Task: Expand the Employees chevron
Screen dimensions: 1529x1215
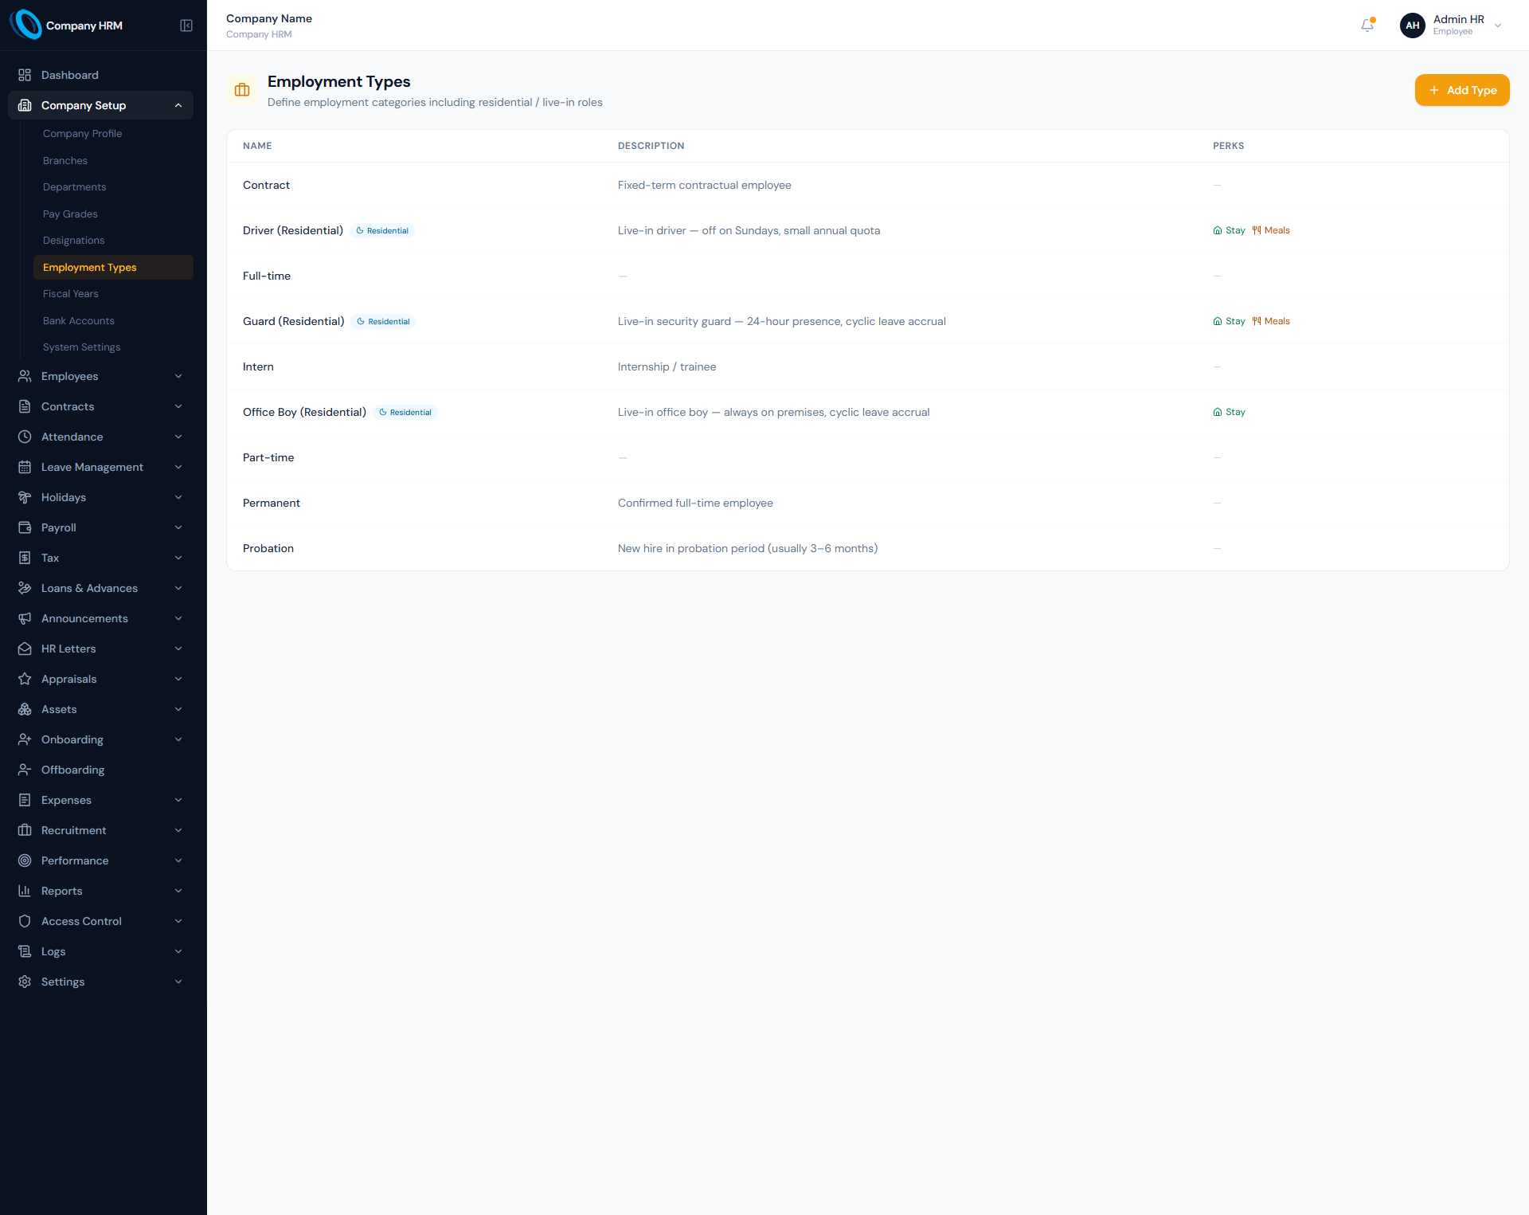Action: tap(178, 376)
